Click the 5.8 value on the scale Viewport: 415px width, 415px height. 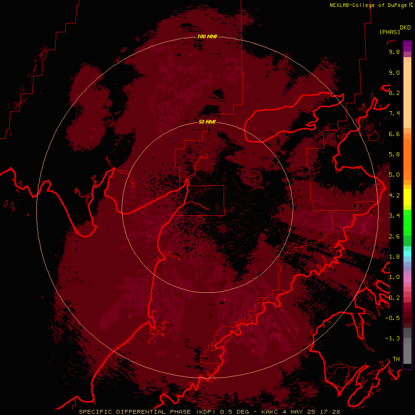click(394, 154)
